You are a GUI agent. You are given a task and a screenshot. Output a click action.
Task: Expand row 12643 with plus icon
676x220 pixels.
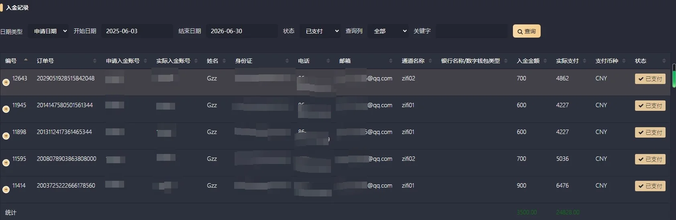(x=6, y=82)
